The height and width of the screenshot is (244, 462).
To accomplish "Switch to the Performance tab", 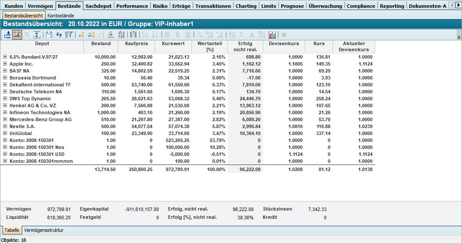I will [132, 6].
